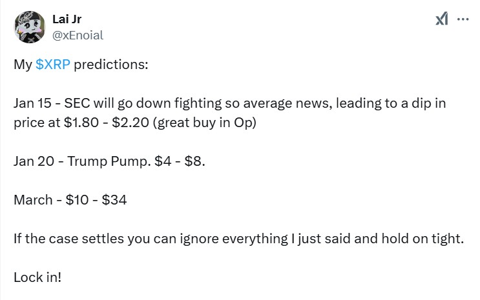This screenshot has height=300, width=480.
Task: Click the March prediction line
Action: (70, 200)
